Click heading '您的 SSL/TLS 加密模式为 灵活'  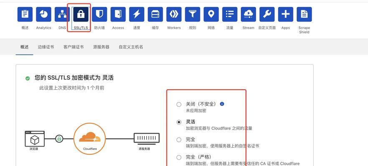pos(74,78)
